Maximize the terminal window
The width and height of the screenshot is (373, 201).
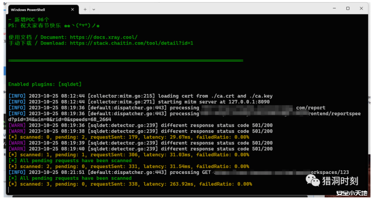pyautogui.click(x=348, y=8)
